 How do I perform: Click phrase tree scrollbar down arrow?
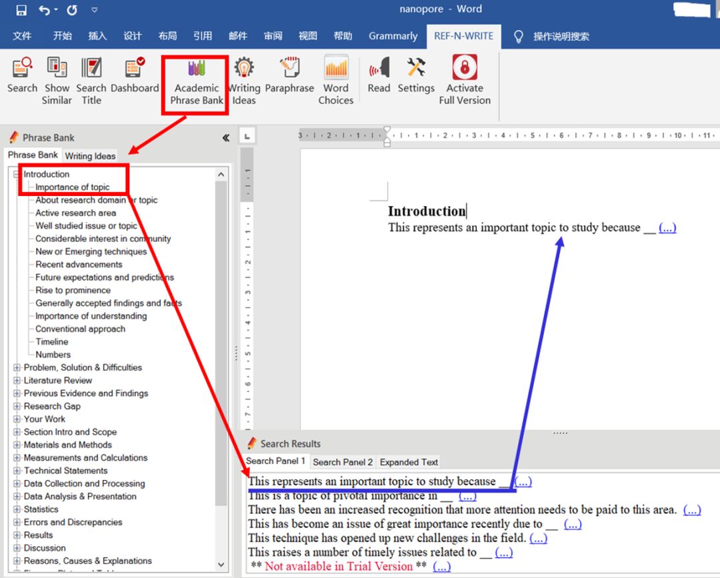click(x=221, y=565)
